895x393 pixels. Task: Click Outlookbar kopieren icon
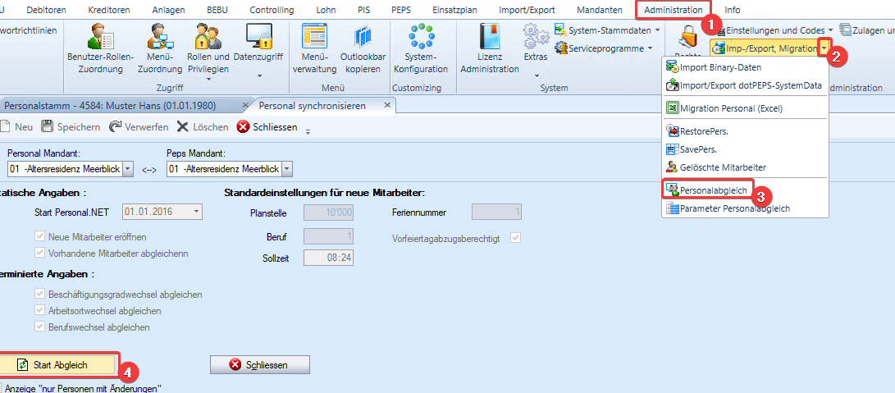[x=363, y=36]
